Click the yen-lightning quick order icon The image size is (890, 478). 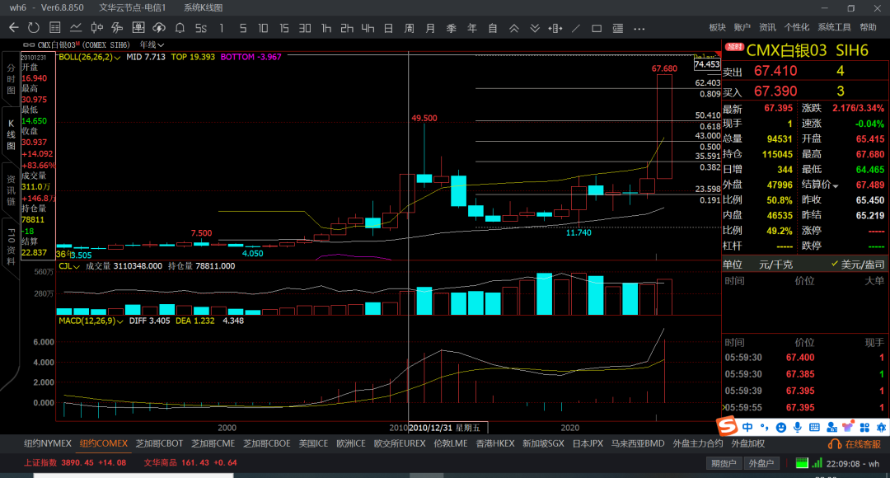118,28
